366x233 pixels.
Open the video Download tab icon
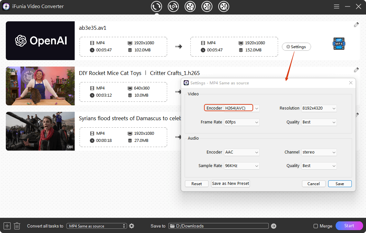(x=190, y=6)
